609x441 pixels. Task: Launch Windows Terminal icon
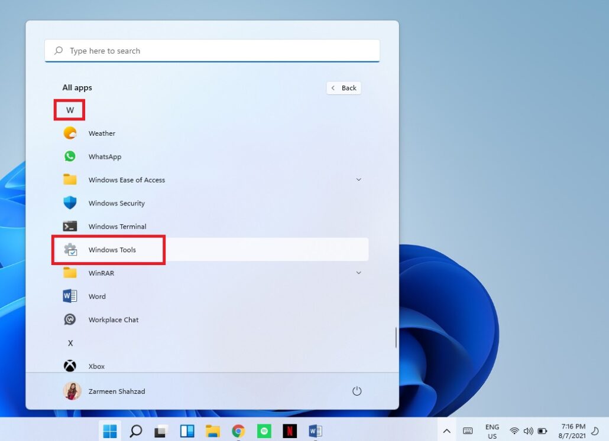(x=70, y=226)
